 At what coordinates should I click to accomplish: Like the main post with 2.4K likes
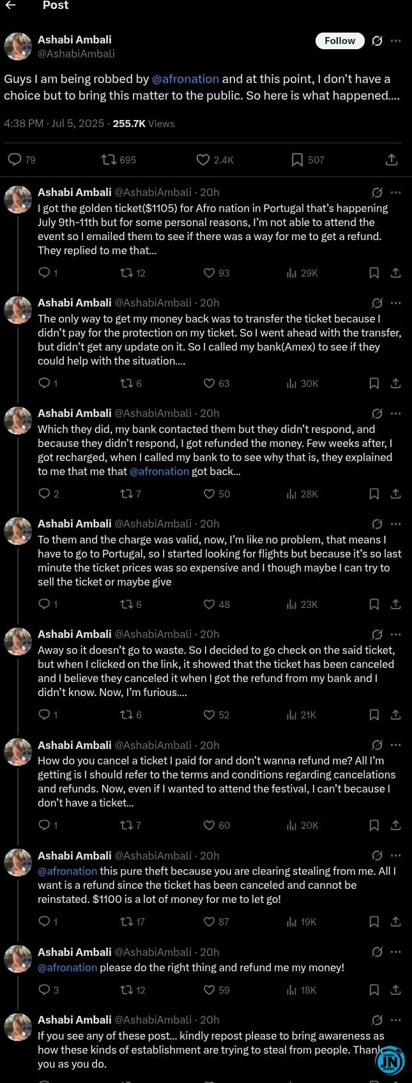[x=215, y=160]
